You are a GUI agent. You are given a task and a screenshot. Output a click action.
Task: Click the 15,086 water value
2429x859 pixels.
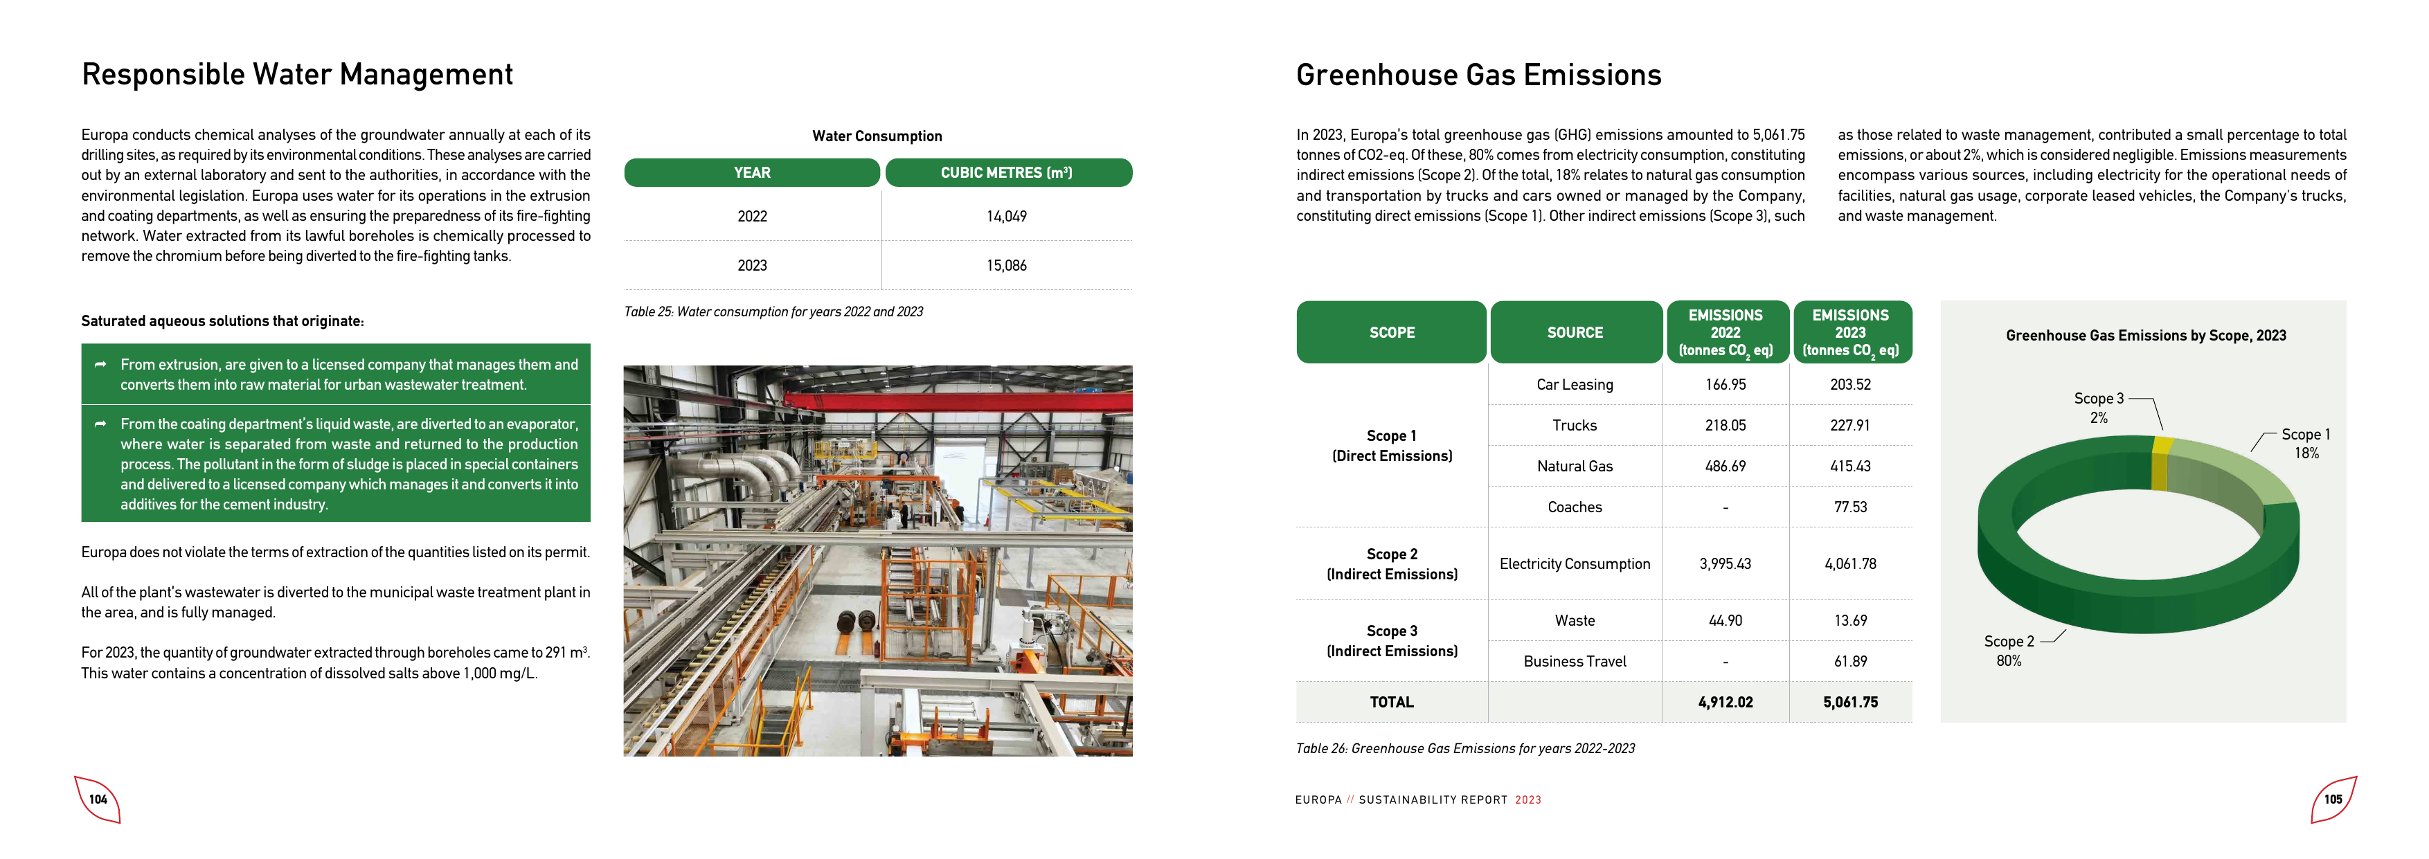pyautogui.click(x=1006, y=265)
